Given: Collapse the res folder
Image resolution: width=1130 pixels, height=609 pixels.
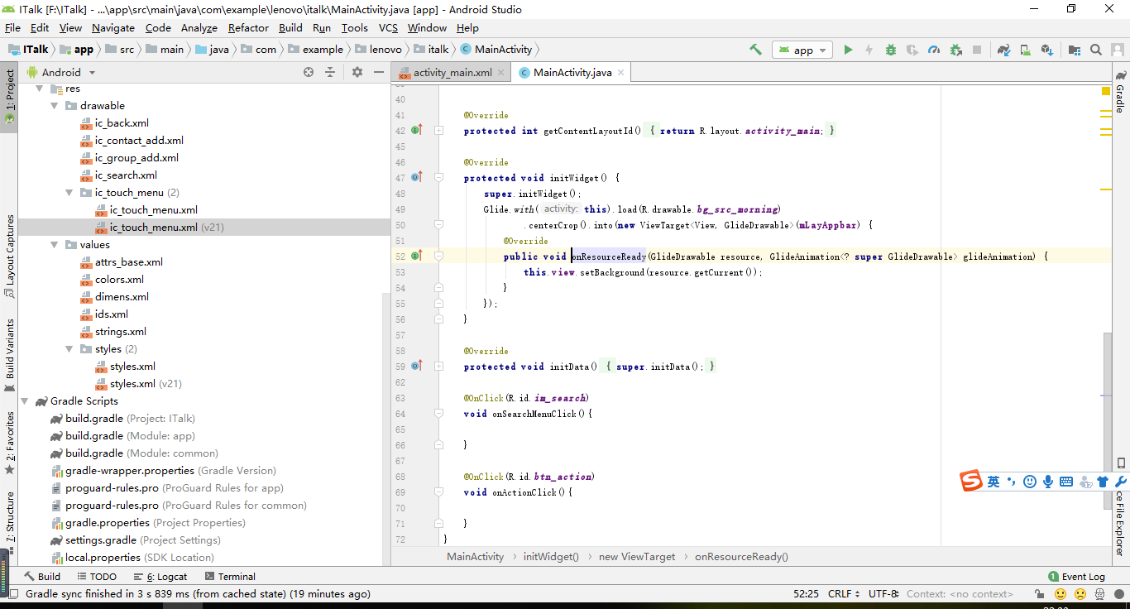Looking at the screenshot, I should [x=39, y=89].
